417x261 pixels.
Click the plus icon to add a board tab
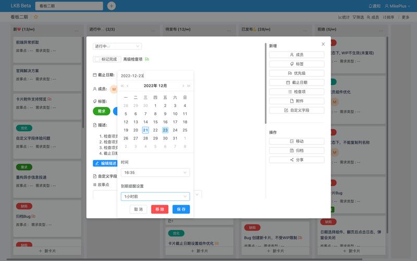(112, 6)
